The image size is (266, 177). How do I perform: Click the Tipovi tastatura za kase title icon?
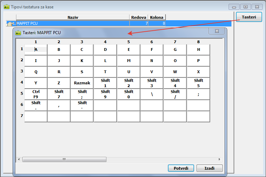(7, 7)
